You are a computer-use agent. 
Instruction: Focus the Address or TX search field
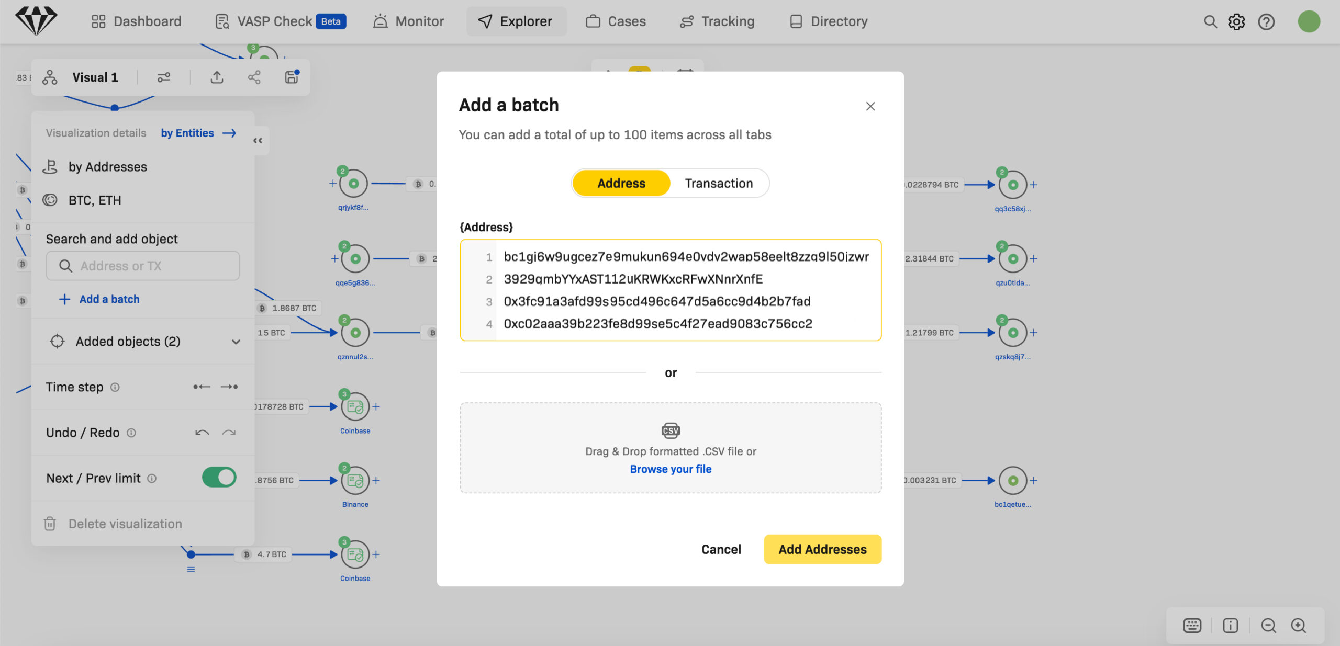tap(143, 266)
